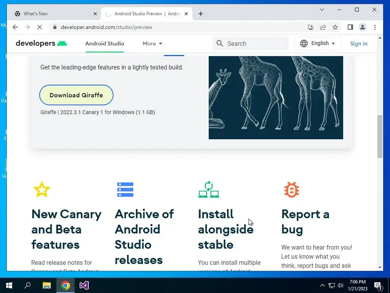
Task: Share this page using the share icon
Action: coord(323,27)
